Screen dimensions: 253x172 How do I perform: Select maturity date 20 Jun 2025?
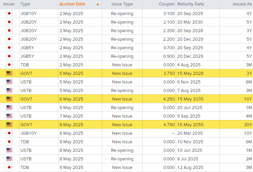click(190, 108)
